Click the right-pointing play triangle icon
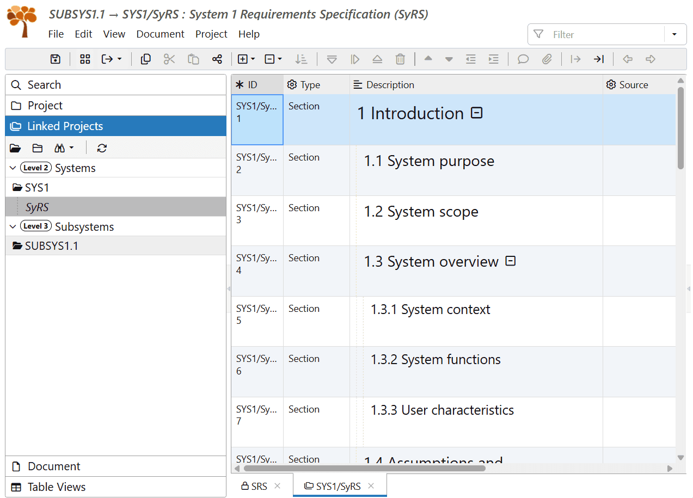 [355, 59]
